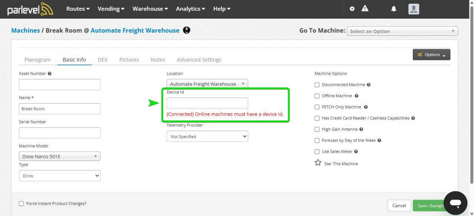Screen dimensions: 474x216
Task: Click the Cancel button
Action: tap(399, 206)
